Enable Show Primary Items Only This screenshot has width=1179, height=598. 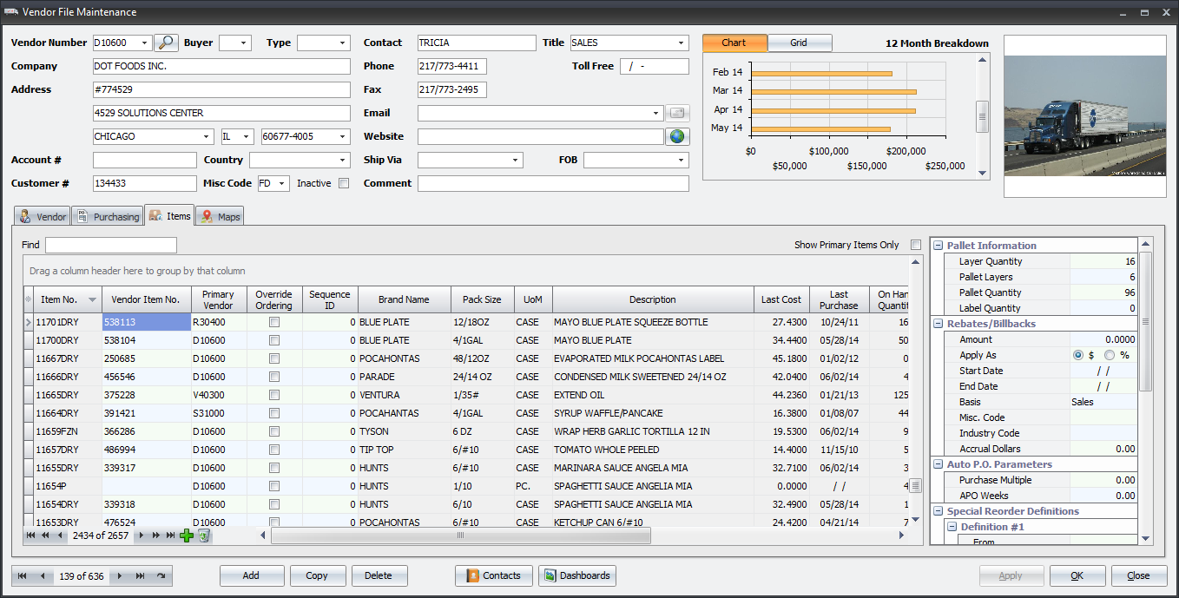click(915, 245)
